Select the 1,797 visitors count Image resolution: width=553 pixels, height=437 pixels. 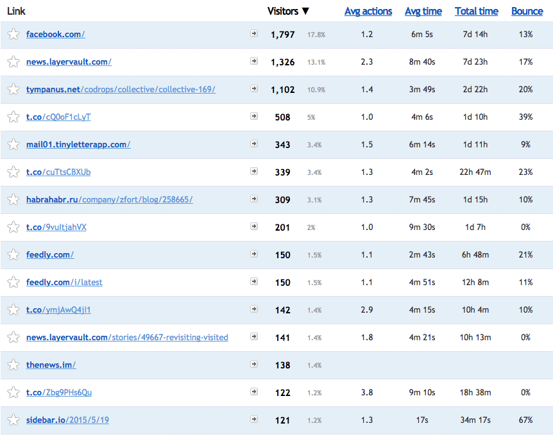[282, 35]
